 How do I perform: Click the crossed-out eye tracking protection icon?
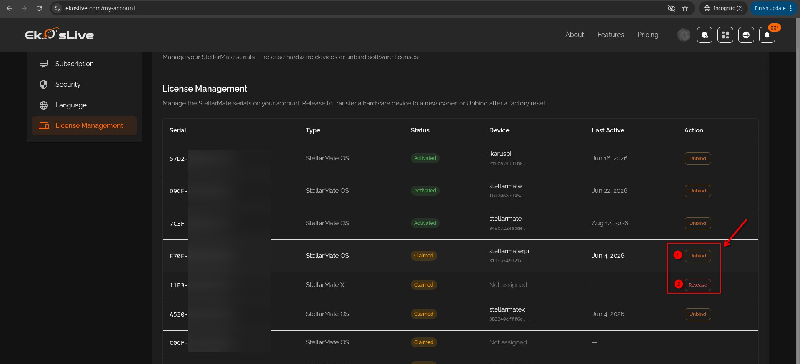tap(672, 8)
